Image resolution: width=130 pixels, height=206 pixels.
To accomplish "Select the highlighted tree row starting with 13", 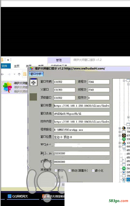I will tap(128, 179).
